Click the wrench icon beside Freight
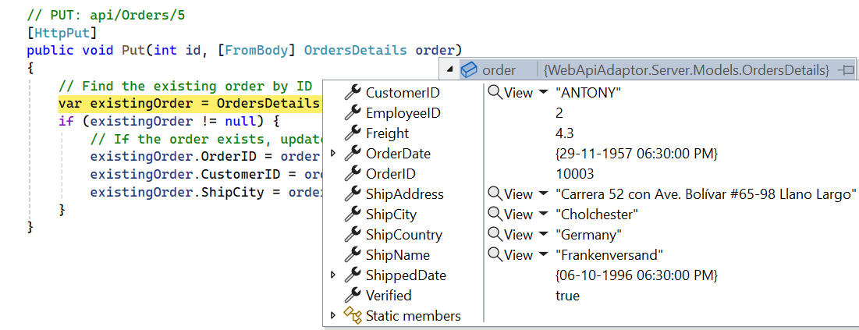Image resolution: width=859 pixels, height=330 pixels. (353, 133)
